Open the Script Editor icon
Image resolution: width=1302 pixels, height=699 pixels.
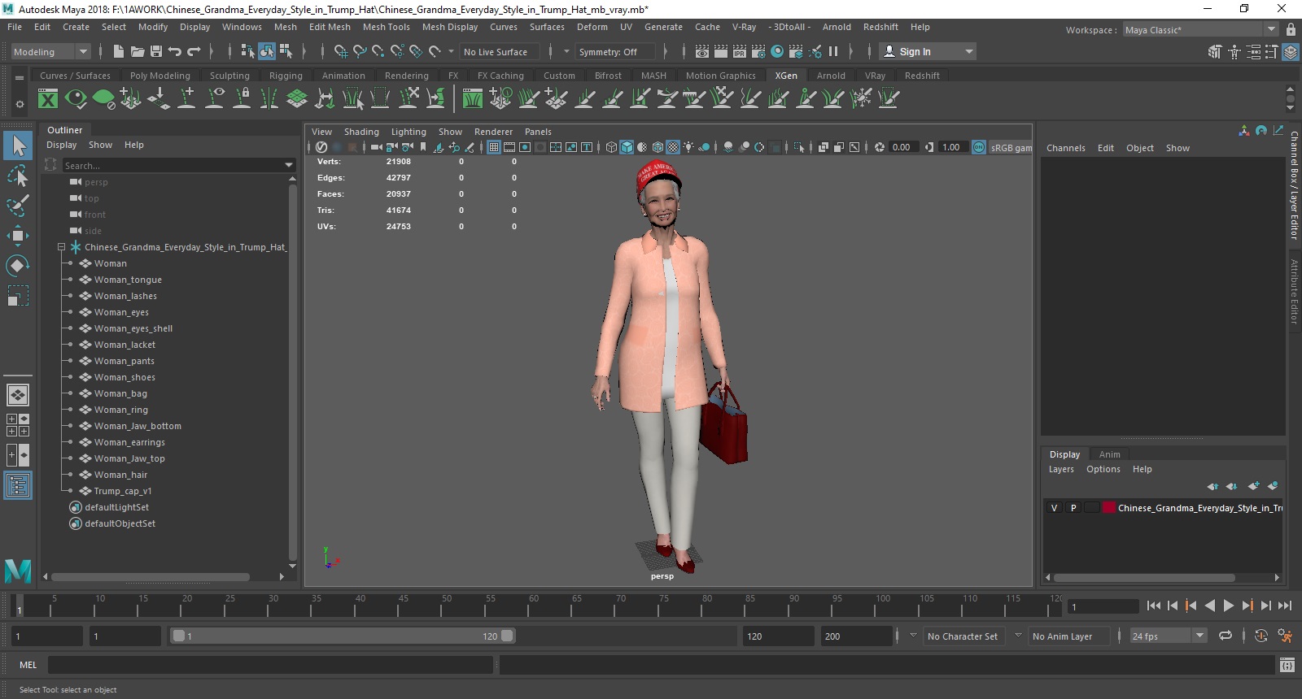click(1287, 666)
